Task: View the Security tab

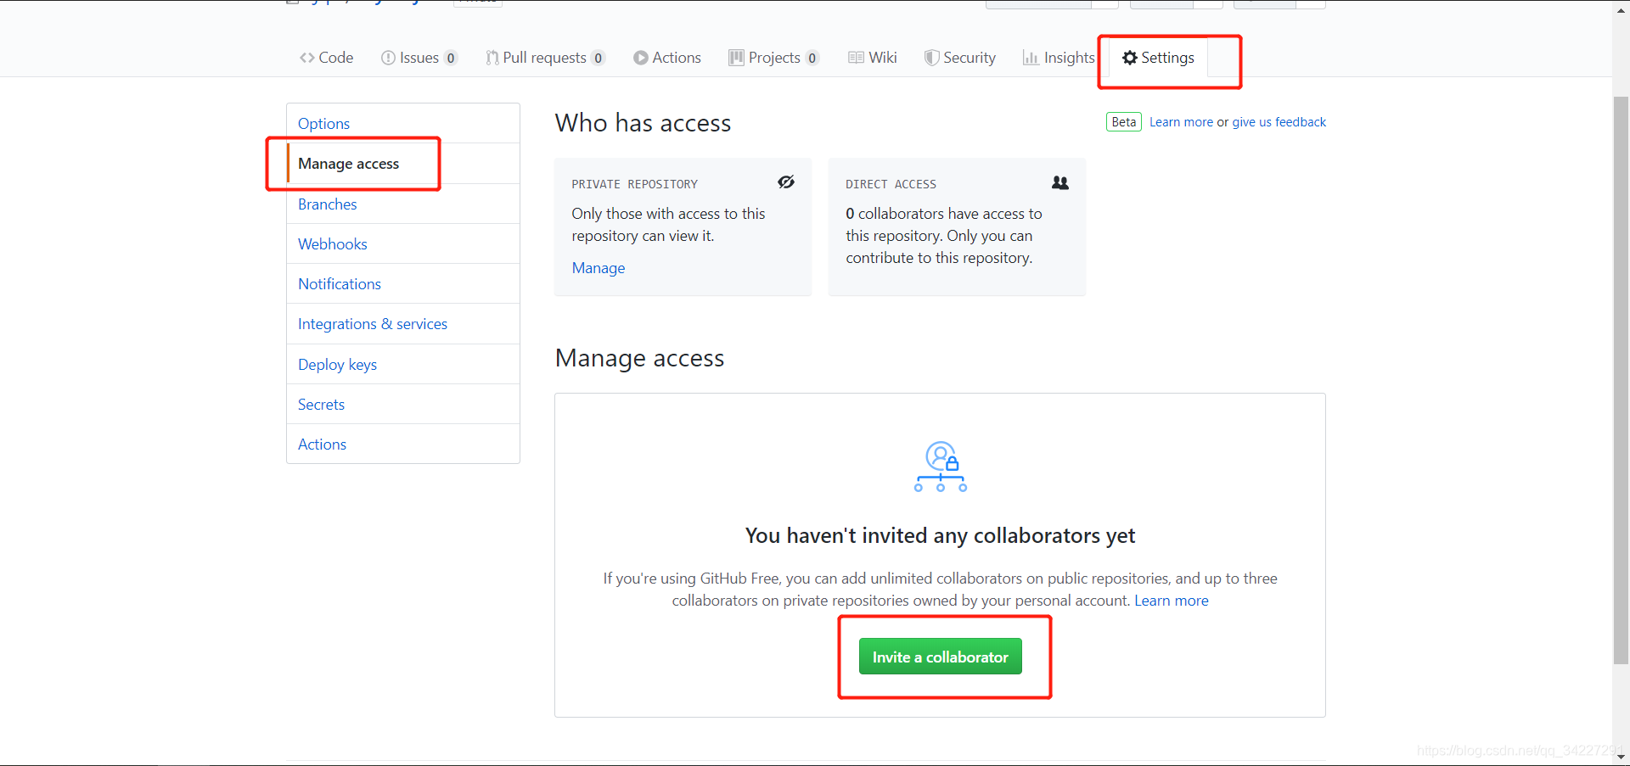Action: [960, 58]
